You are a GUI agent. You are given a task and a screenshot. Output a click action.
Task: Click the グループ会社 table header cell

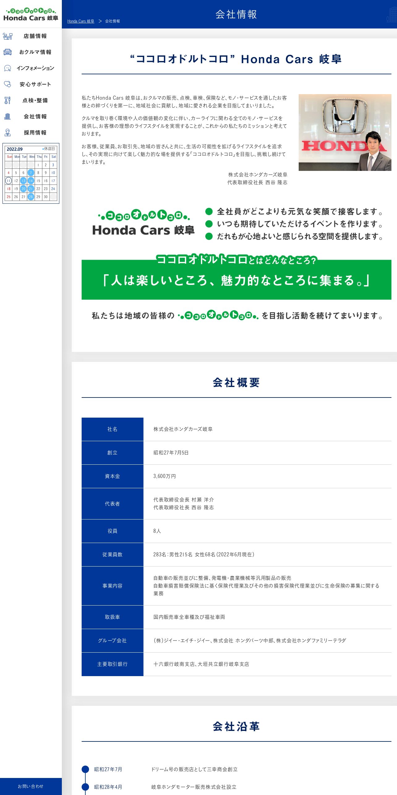(x=113, y=641)
